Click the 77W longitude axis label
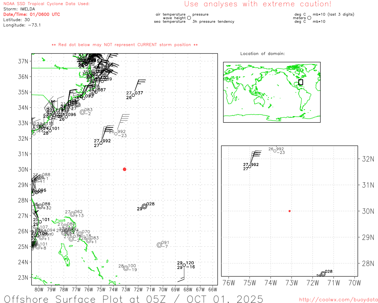The image size is (378, 303). click(76, 289)
